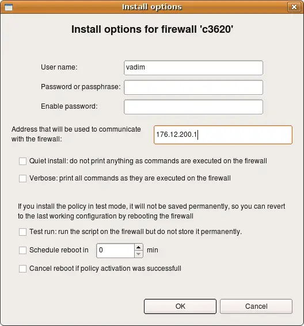Tick the Test run checkbox

[x=22, y=232]
